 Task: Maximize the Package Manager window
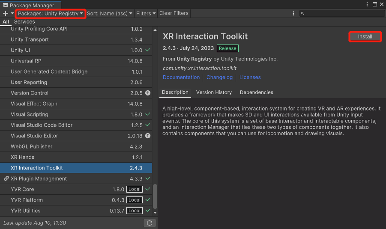[375, 4]
